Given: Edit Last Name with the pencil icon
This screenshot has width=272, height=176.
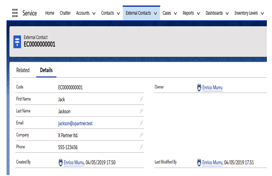Looking at the screenshot, I should pos(142,111).
